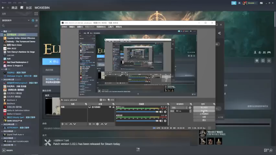Add game to favorites with star icon

[x=269, y=61]
